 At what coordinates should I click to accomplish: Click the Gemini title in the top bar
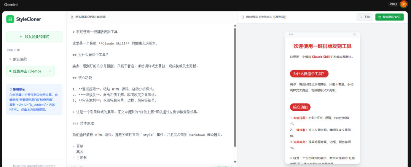click(x=11, y=5)
